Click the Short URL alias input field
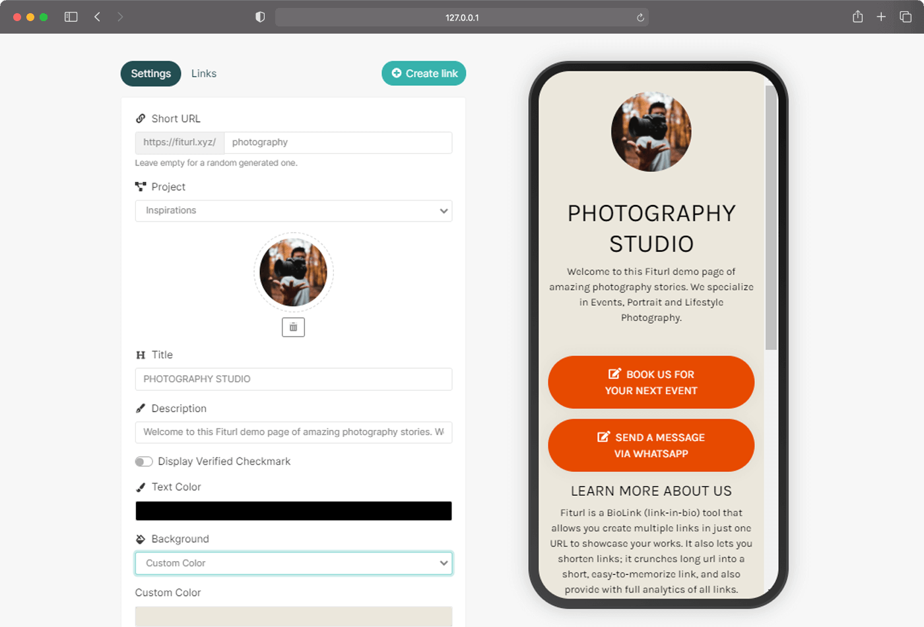 [x=338, y=142]
